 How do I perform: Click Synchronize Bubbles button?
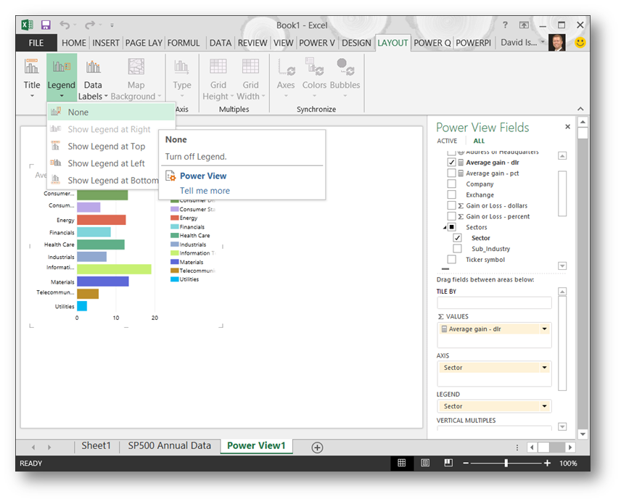(345, 77)
